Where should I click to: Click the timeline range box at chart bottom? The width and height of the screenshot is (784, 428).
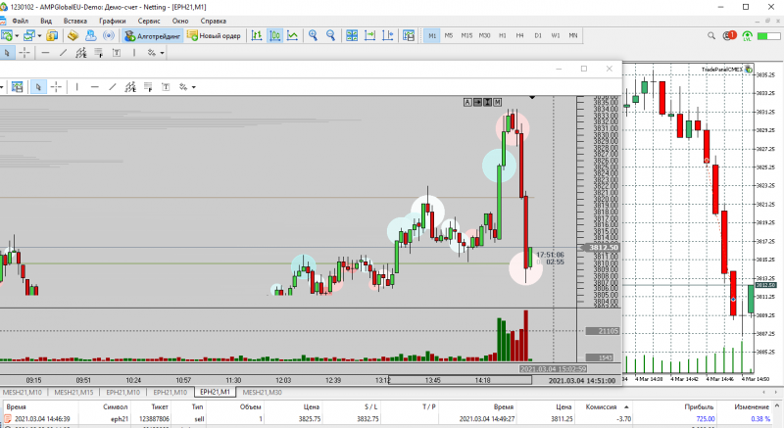460,380
